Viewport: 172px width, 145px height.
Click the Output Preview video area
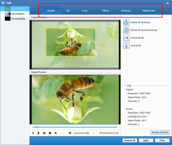click(75, 100)
